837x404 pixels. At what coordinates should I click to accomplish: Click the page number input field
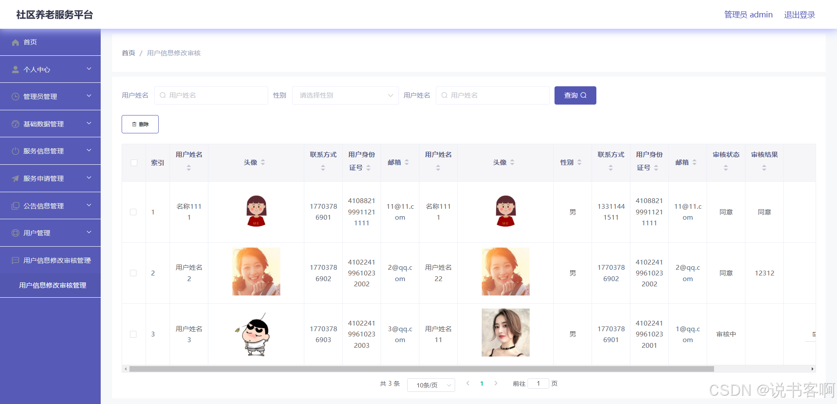click(538, 384)
